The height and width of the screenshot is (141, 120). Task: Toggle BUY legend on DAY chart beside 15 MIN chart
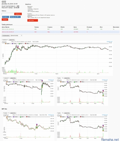pos(75,82)
